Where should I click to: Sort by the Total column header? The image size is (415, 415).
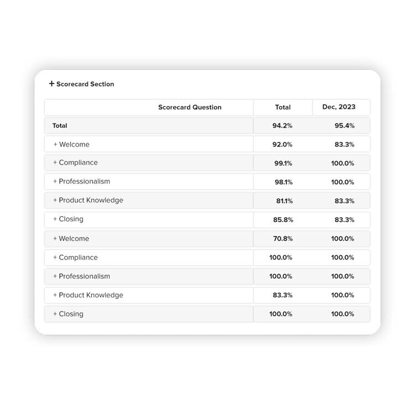click(x=283, y=107)
